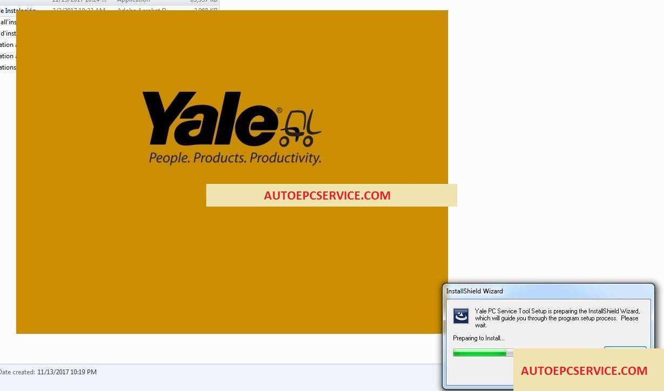Click the AUTOEPCSERVICE.COM watermark link
The image size is (664, 391).
pos(327,195)
